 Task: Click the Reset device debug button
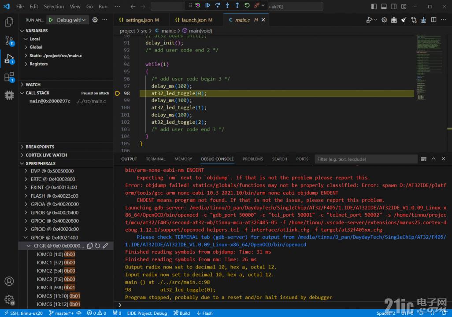point(198,5)
